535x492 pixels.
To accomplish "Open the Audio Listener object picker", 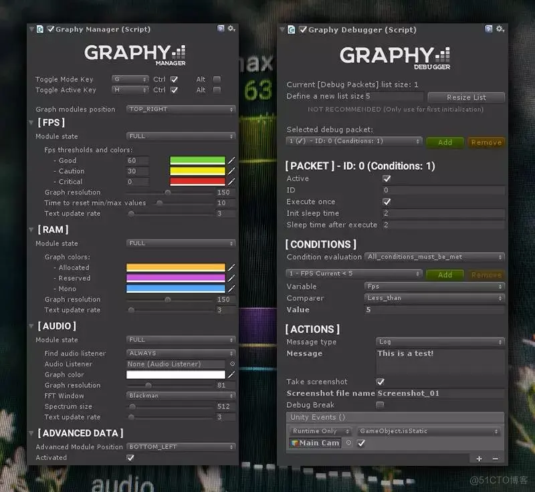I will 232,364.
